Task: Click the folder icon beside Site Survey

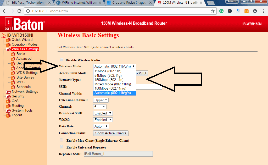Action: click(x=13, y=78)
